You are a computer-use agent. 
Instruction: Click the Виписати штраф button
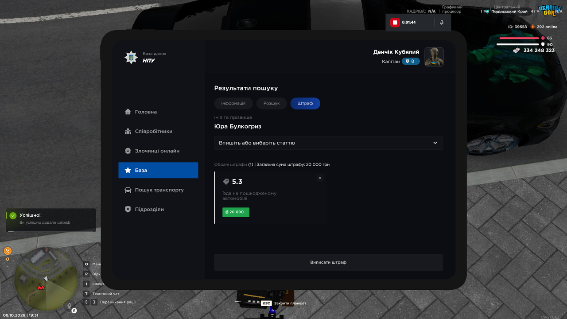click(x=329, y=262)
